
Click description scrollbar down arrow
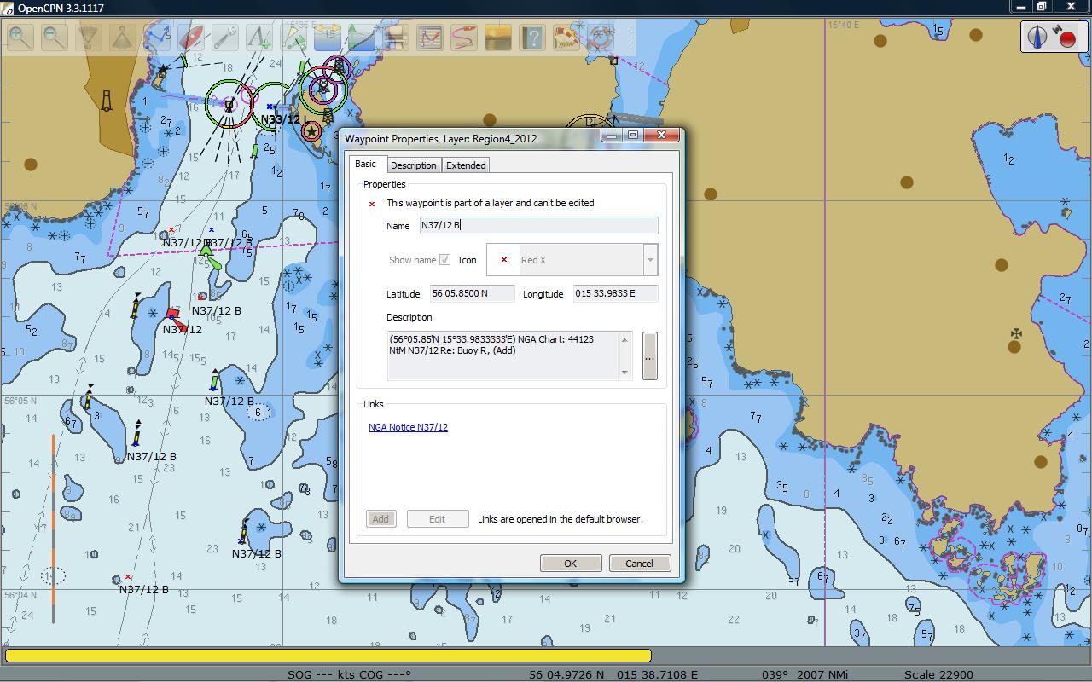[625, 372]
